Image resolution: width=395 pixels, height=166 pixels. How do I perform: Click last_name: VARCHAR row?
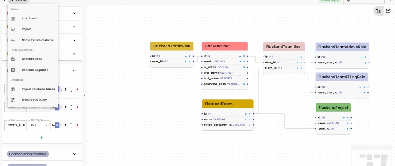(x=225, y=79)
